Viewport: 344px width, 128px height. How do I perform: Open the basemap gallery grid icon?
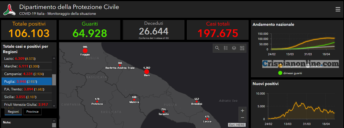(x=242, y=48)
